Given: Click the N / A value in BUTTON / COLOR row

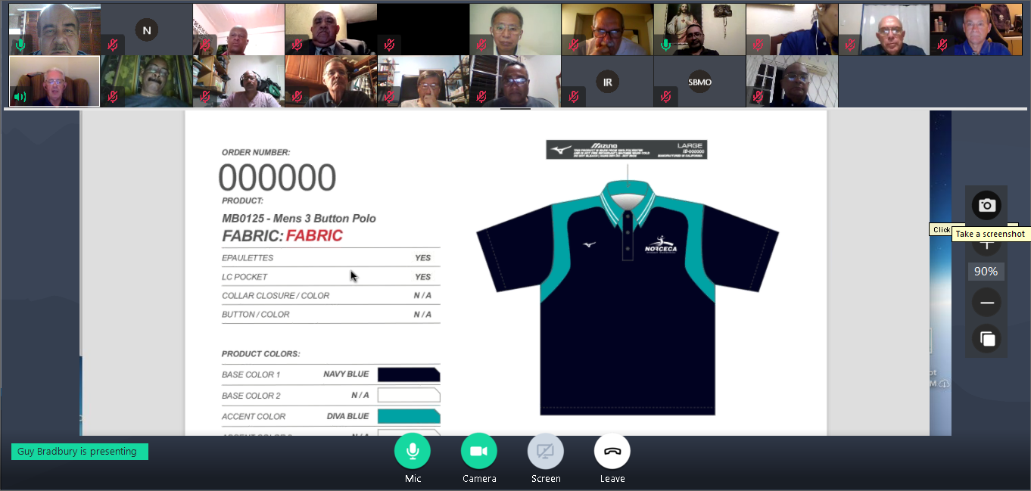Looking at the screenshot, I should point(422,315).
